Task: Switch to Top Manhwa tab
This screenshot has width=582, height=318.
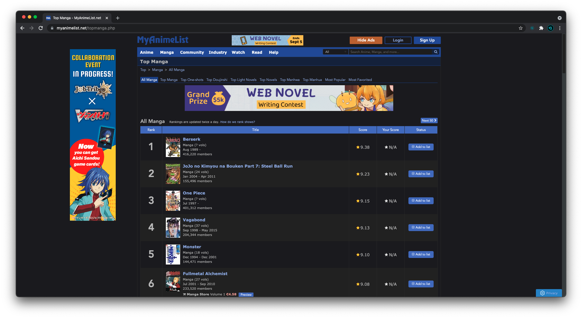Action: [290, 80]
